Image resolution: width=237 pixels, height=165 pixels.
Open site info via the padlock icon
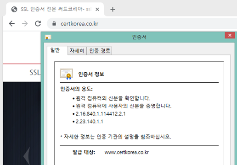click(54, 23)
